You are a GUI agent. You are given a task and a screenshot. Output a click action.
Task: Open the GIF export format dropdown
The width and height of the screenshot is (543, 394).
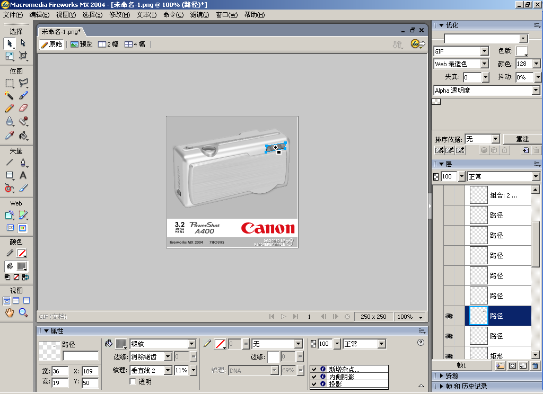pyautogui.click(x=485, y=51)
